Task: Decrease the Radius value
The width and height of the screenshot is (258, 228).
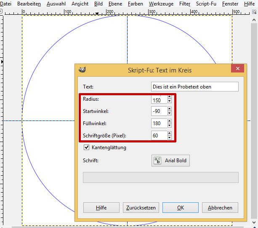Action: click(x=170, y=101)
